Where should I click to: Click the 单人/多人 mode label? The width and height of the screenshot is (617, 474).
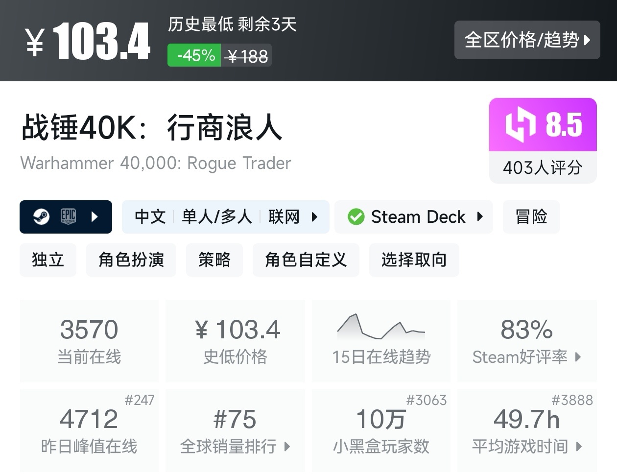(216, 216)
